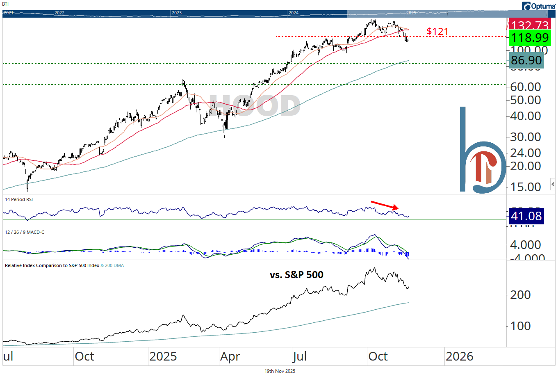Screen dimensions: 558x379
Task: Click the red 132.73 price tag
Action: coord(530,24)
